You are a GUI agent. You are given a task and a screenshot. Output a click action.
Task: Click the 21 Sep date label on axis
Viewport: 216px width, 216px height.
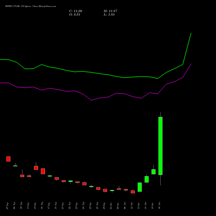[x=63, y=206]
